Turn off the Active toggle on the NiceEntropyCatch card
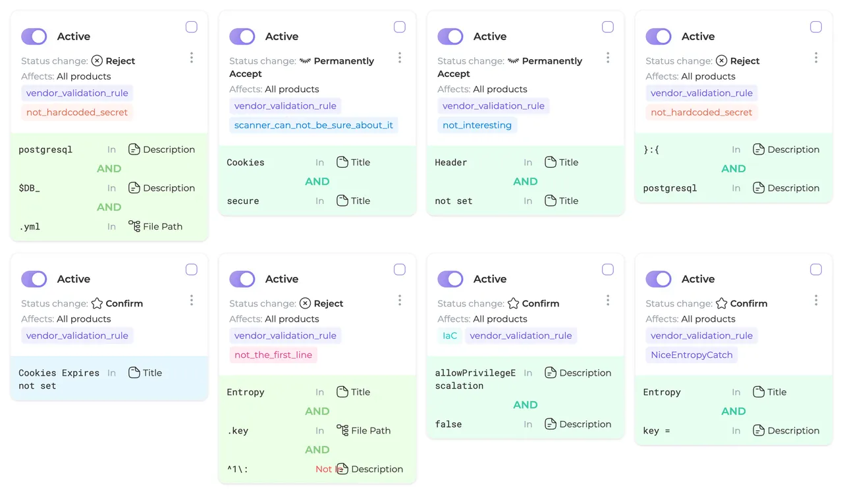This screenshot has width=843, height=494. pyautogui.click(x=659, y=279)
